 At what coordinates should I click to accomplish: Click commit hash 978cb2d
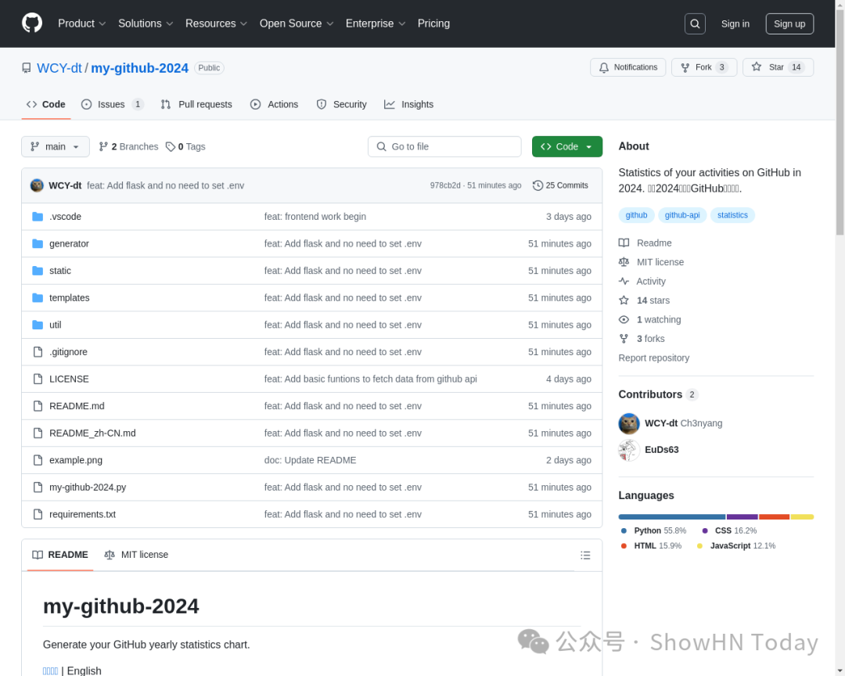click(445, 185)
